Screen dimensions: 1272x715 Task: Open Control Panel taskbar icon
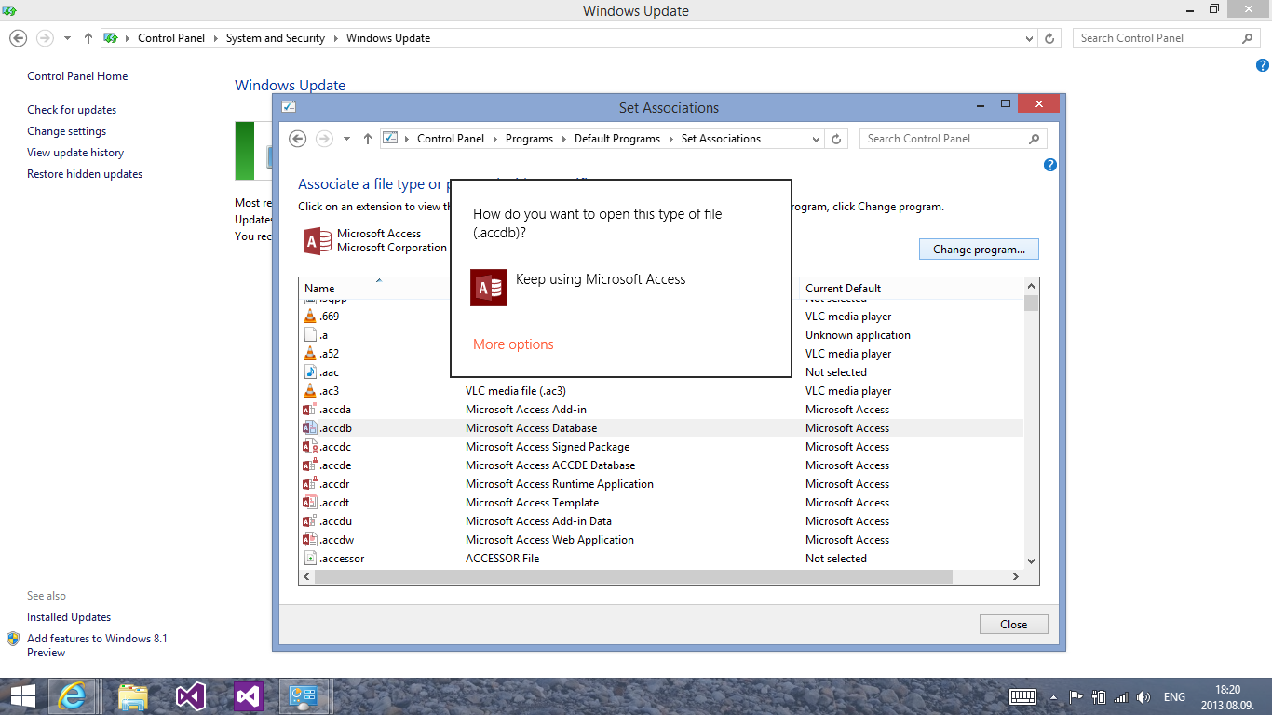(x=304, y=696)
